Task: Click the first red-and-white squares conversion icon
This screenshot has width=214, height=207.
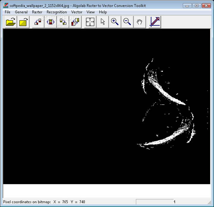Action: [38, 22]
